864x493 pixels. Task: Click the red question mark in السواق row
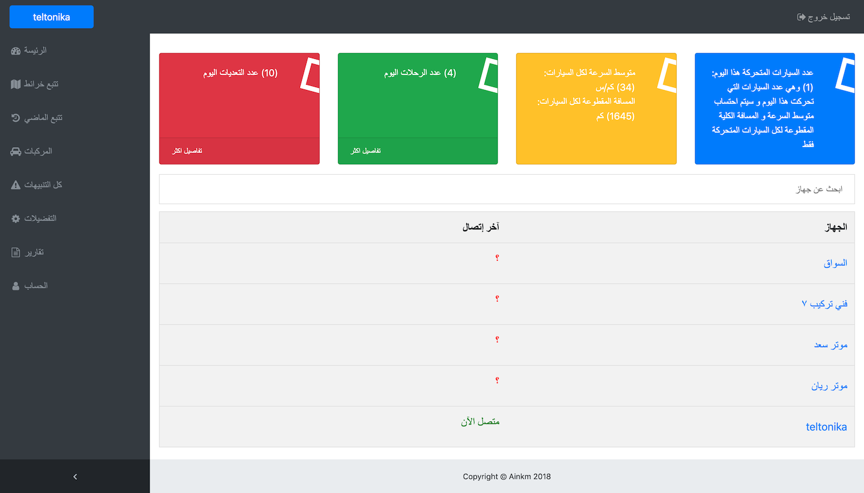click(x=497, y=258)
